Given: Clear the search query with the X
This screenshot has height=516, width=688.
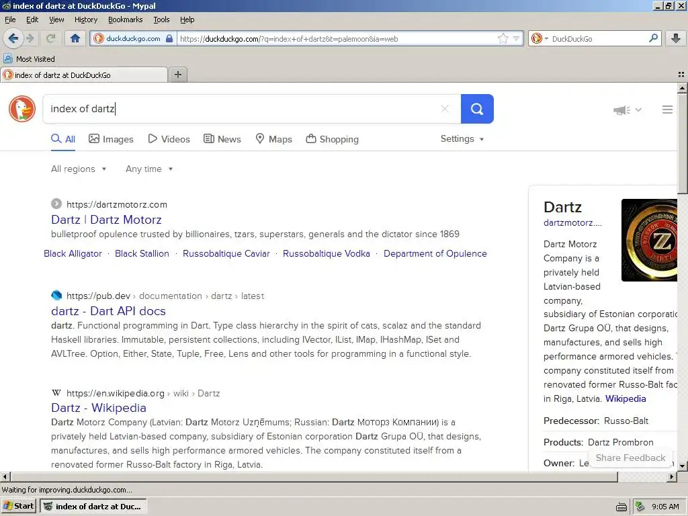Looking at the screenshot, I should click(445, 109).
